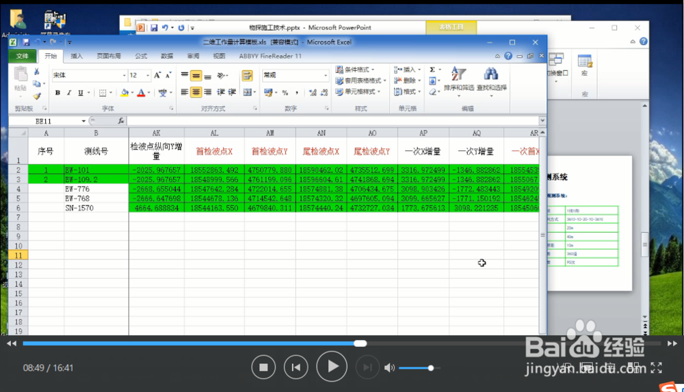Open the font name dropdown (宋体)
684x392 pixels.
coord(124,75)
